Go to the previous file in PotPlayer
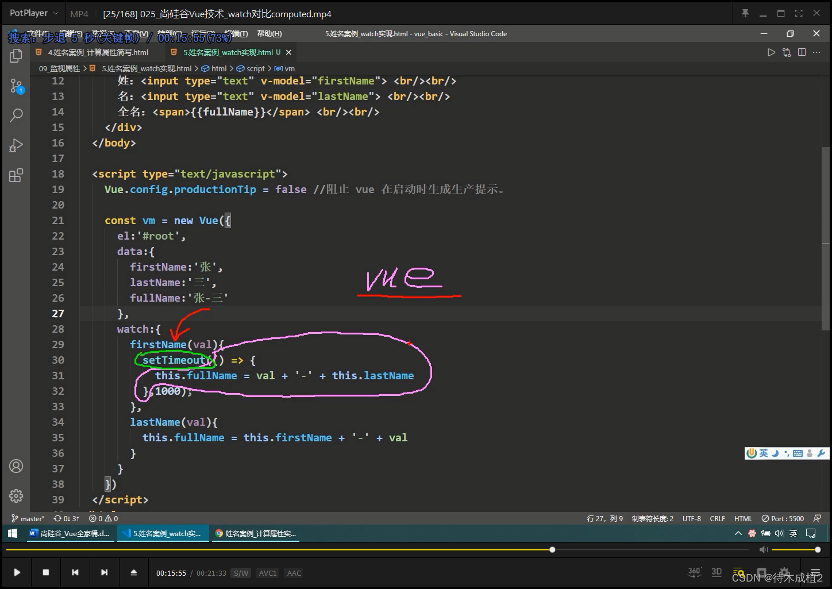 (x=75, y=572)
